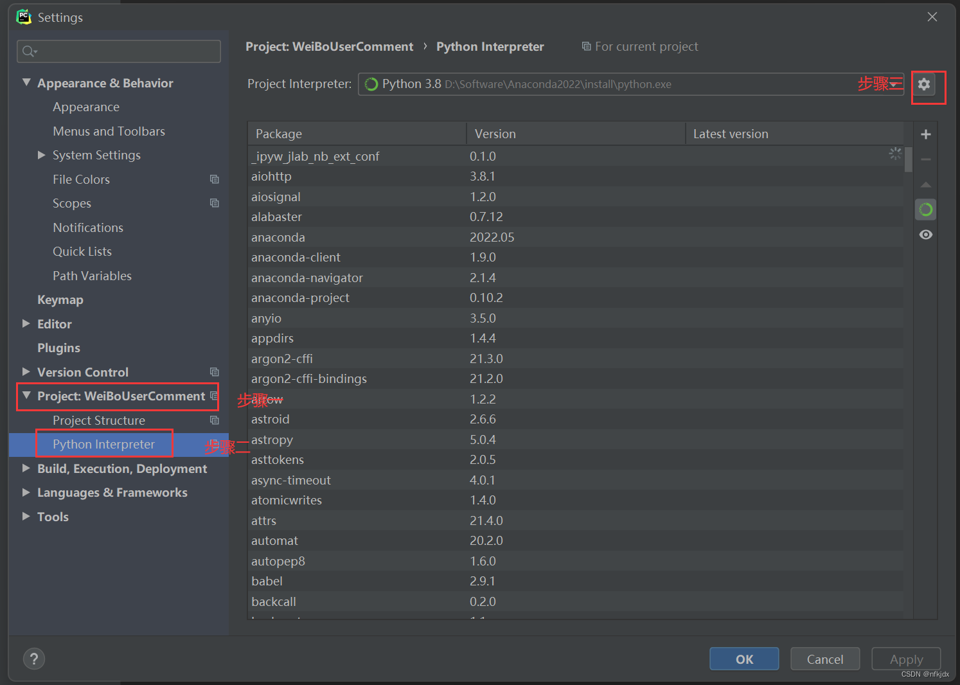The width and height of the screenshot is (960, 685).
Task: Select the autopep8 package row
Action: (576, 561)
